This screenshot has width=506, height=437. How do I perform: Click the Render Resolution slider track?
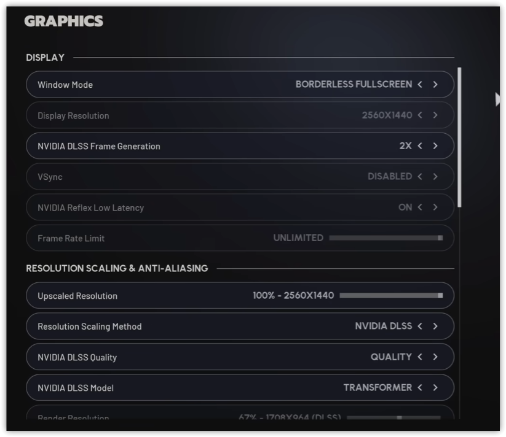400,418
